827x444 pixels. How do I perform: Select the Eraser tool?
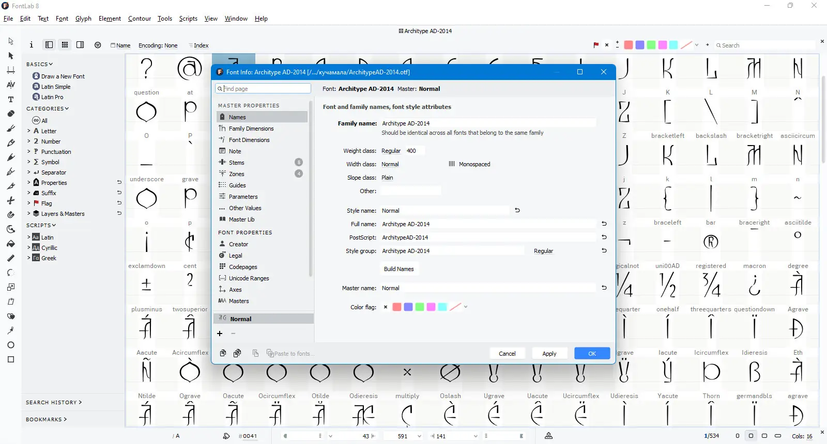point(11,114)
